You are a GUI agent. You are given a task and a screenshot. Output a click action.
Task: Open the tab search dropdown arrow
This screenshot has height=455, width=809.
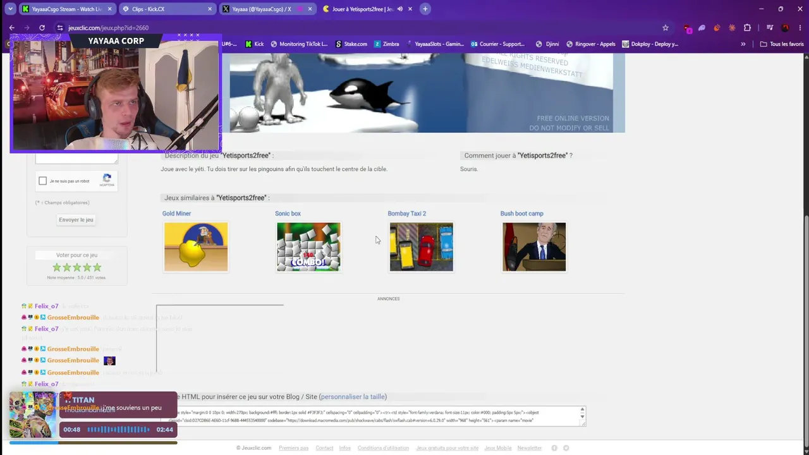10,9
